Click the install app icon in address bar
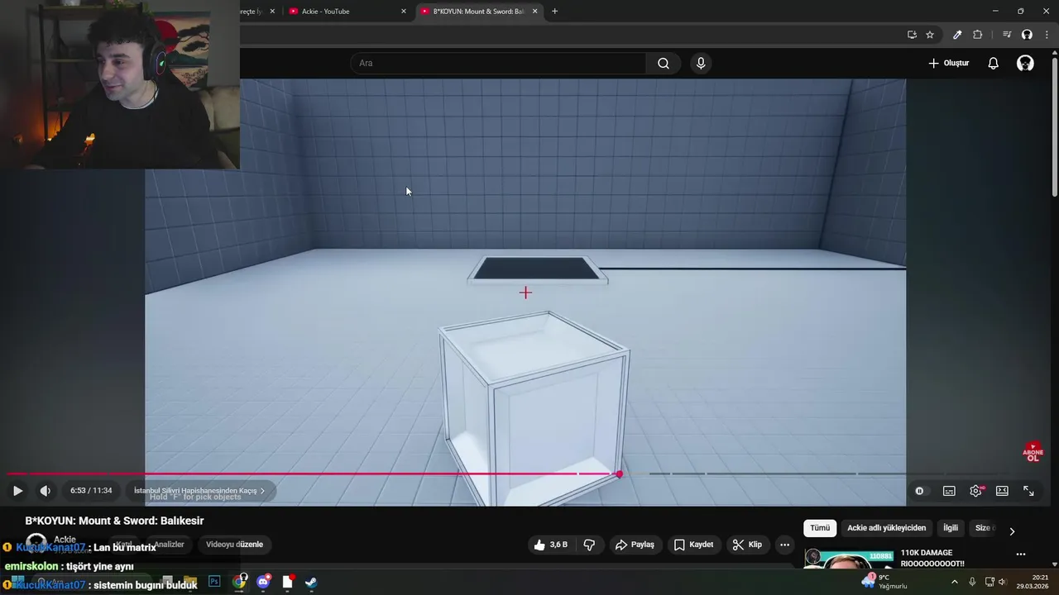Screen dimensions: 1059x595 coord(912,35)
